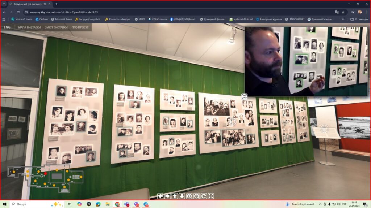This screenshot has width=371, height=208.
Task: Toggle fullscreen mode in the tour controls
Action: (x=211, y=196)
